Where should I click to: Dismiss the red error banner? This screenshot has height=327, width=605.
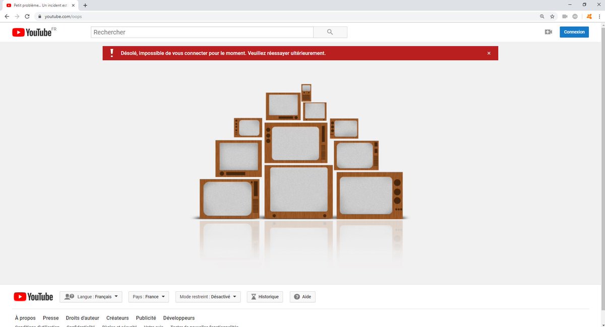[489, 53]
